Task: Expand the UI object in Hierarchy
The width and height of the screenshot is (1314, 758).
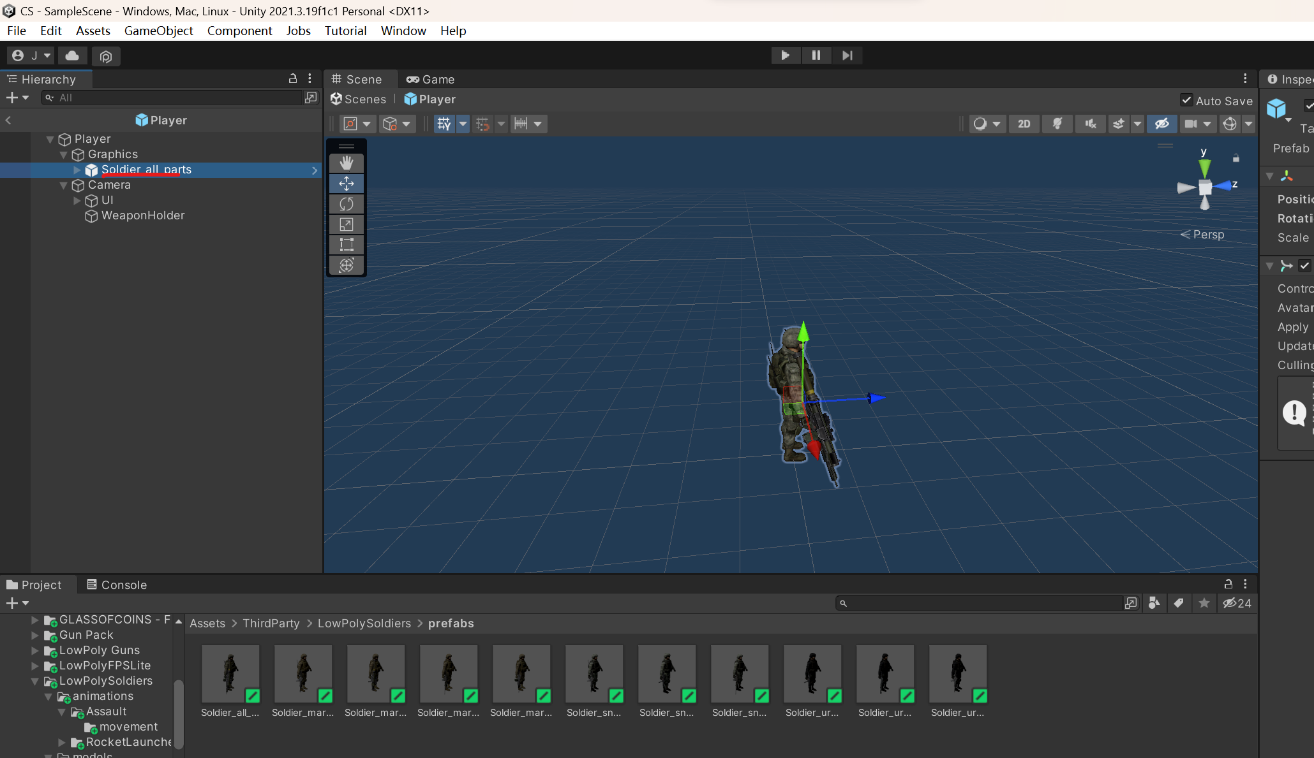Action: point(77,200)
